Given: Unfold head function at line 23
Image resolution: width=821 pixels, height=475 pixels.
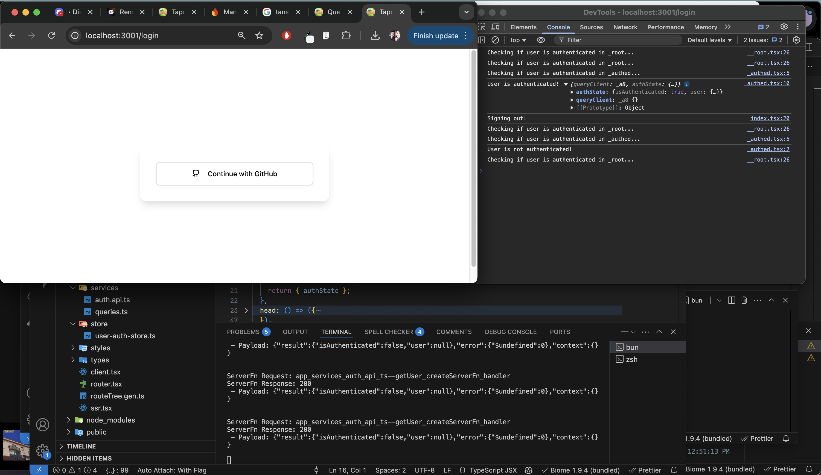Looking at the screenshot, I should point(246,310).
